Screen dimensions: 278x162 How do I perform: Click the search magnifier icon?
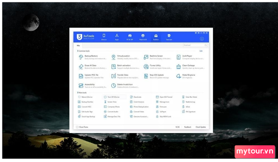[205, 45]
